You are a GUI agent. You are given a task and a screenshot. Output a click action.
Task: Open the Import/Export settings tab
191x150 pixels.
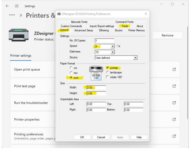[x=102, y=26]
